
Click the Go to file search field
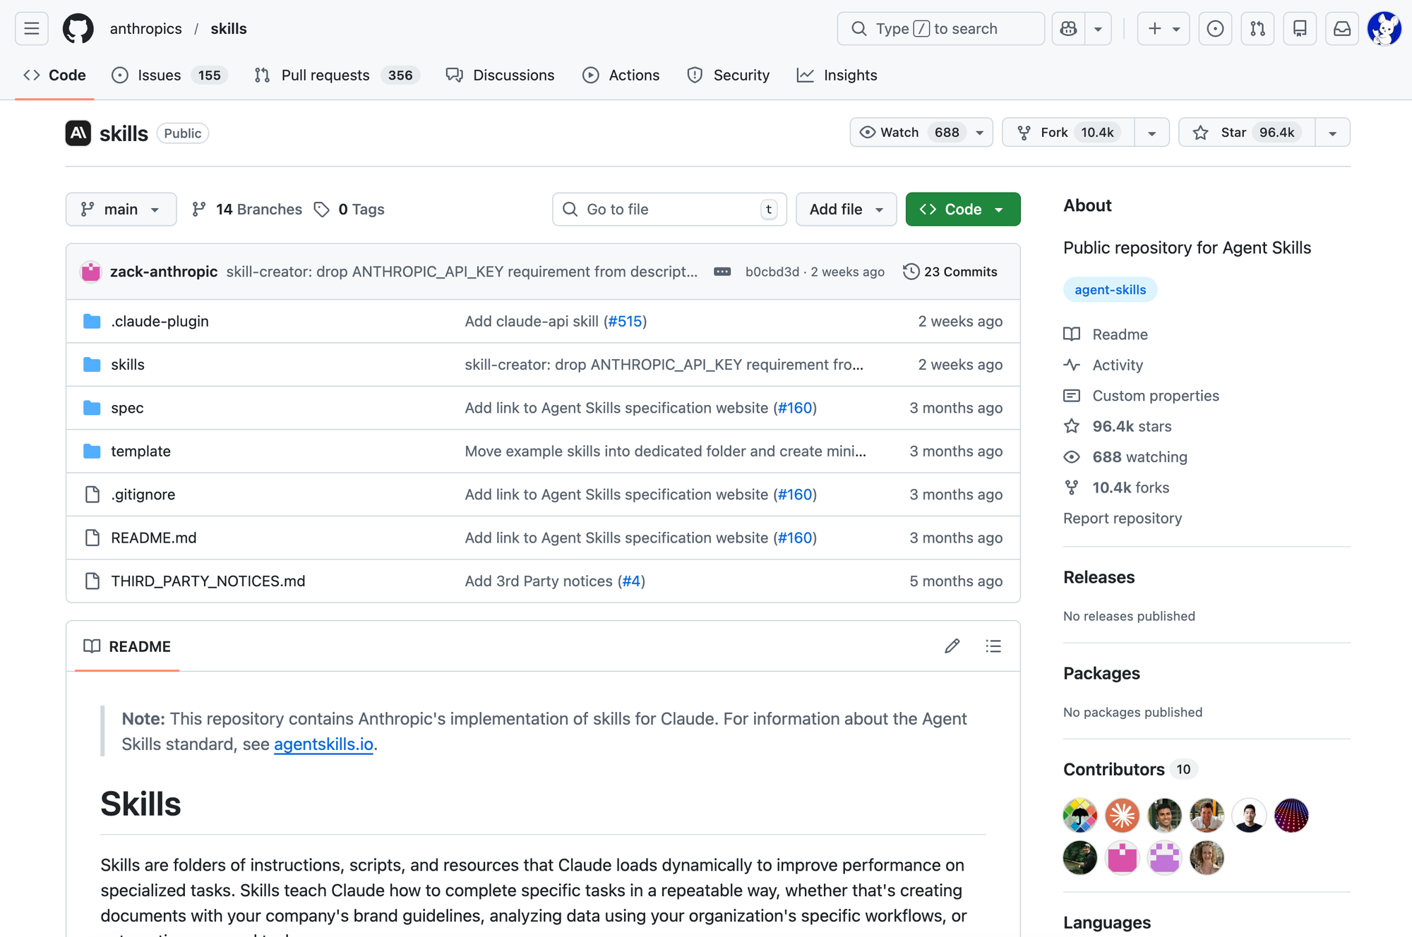pos(669,210)
